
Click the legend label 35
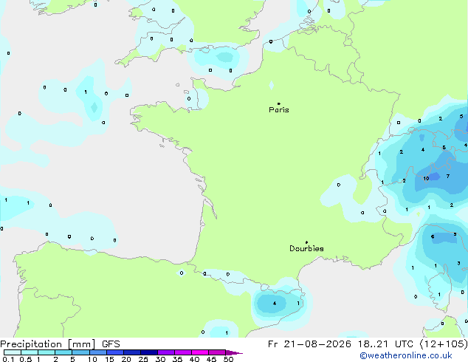tap(177, 359)
